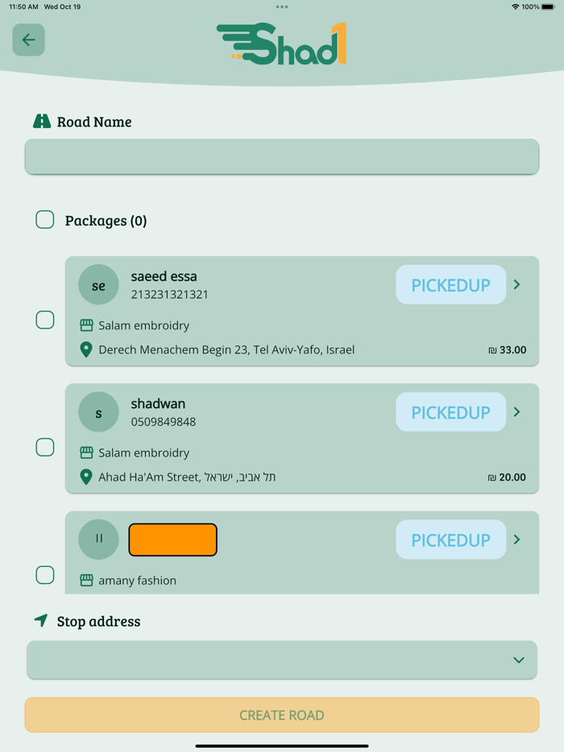
Task: Click the PICKEDUP badge on amany fashion package
Action: coord(450,539)
